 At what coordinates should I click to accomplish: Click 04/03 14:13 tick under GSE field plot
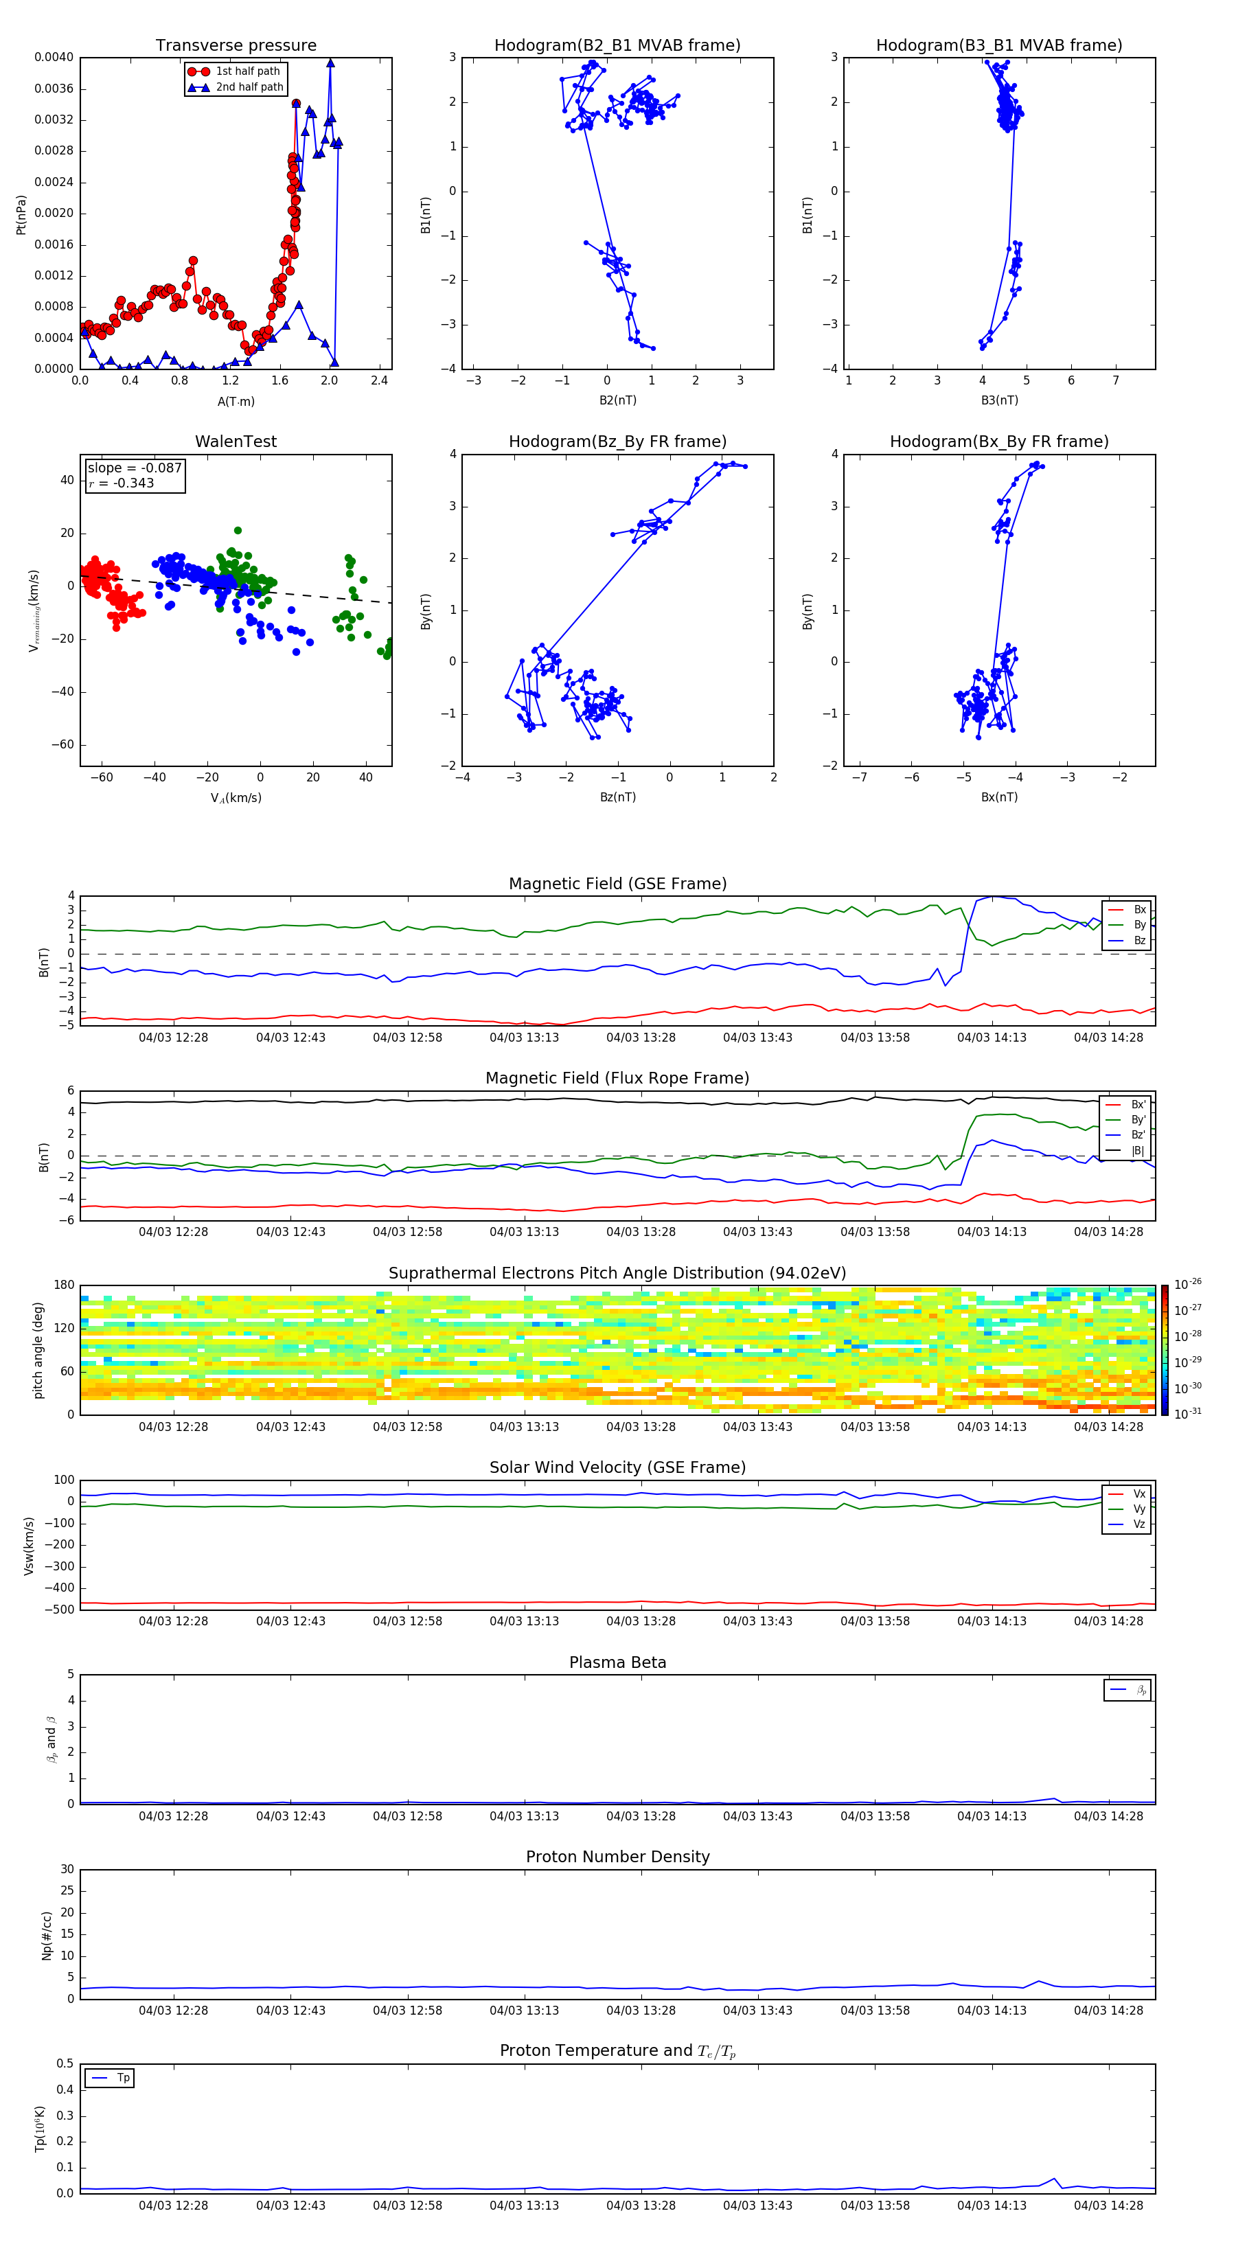coord(992,1038)
